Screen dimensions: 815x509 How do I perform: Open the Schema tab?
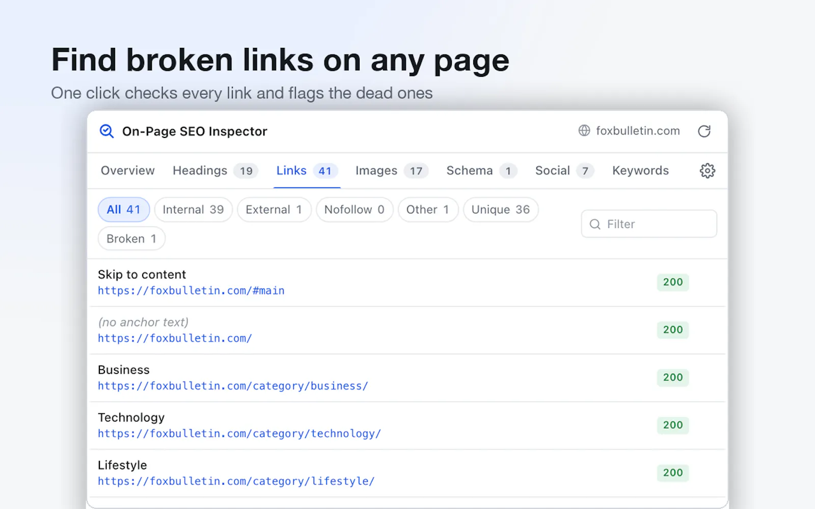click(482, 171)
